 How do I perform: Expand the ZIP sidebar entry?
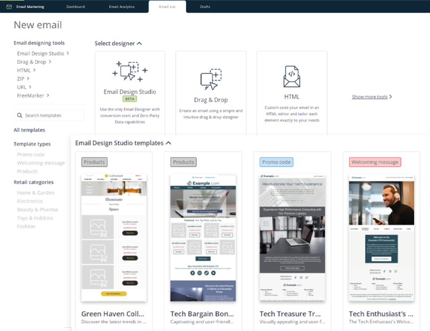pos(23,79)
